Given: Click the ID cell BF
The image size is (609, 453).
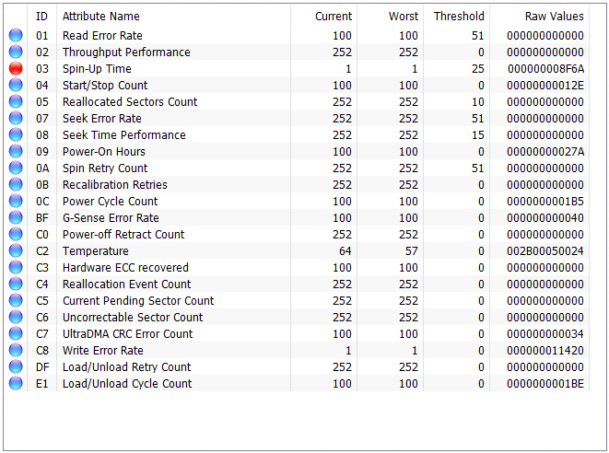Looking at the screenshot, I should point(42,218).
